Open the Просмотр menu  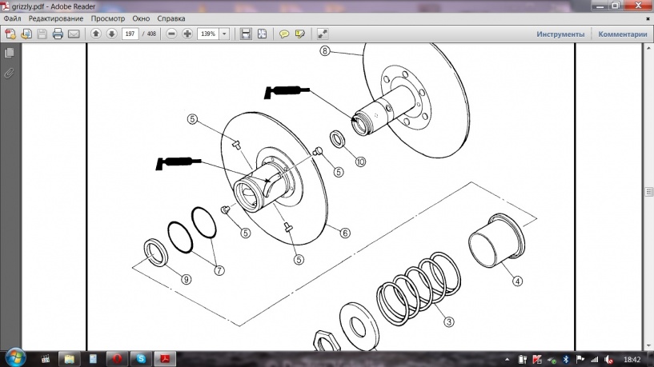[107, 18]
